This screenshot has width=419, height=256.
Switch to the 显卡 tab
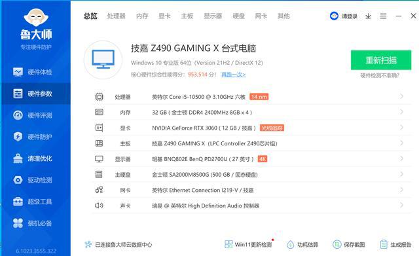(164, 16)
